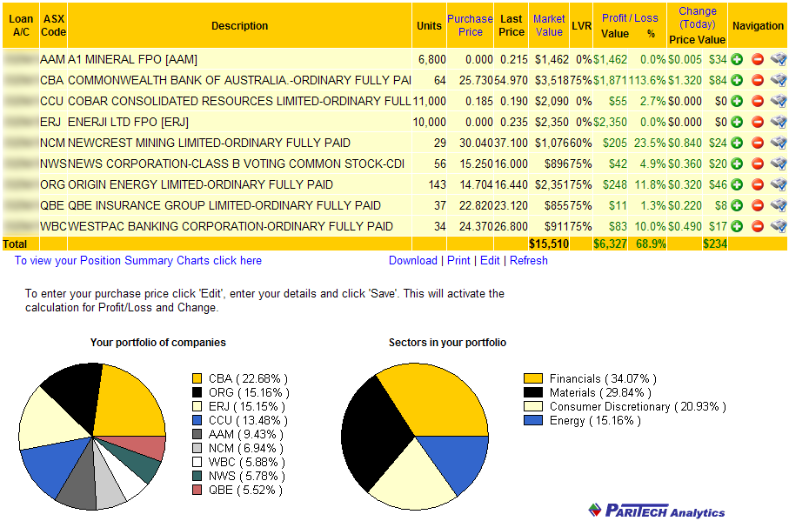The height and width of the screenshot is (521, 789).
Task: Click the green plus icon for ORG
Action: pos(737,184)
